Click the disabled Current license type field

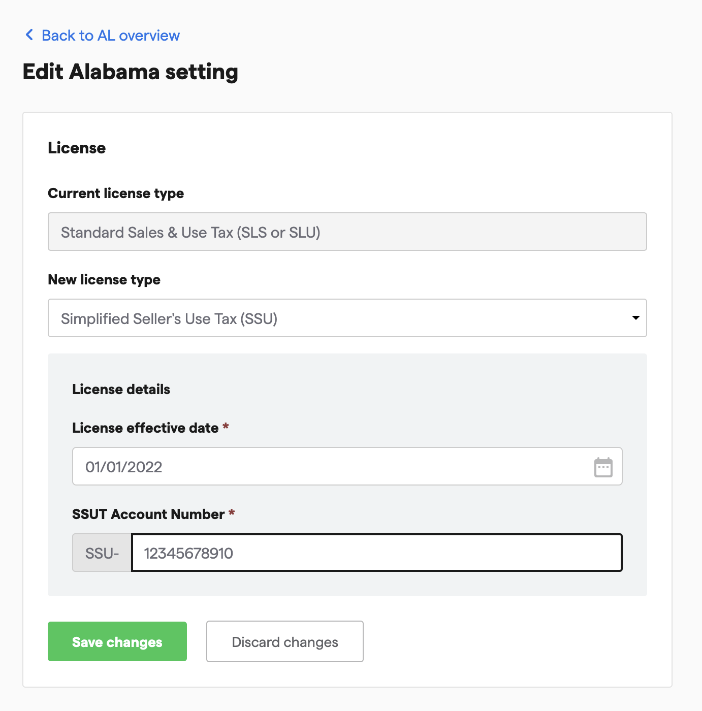[347, 232]
